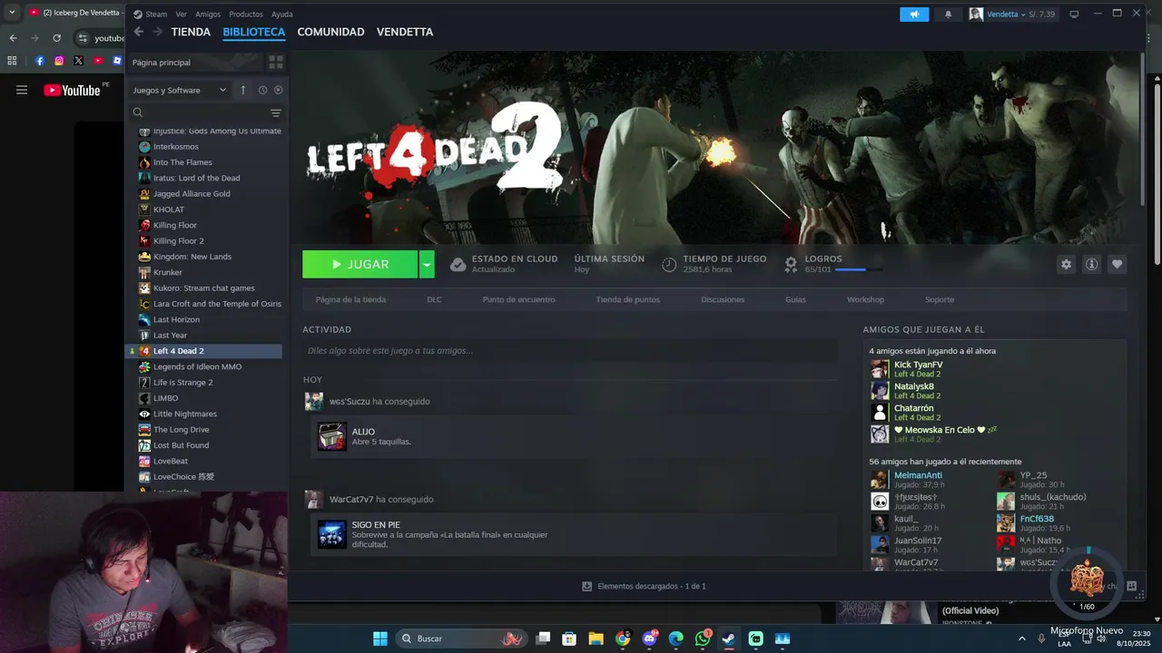Click the Steam announcements megaphone icon
The height and width of the screenshot is (653, 1162).
click(x=914, y=15)
